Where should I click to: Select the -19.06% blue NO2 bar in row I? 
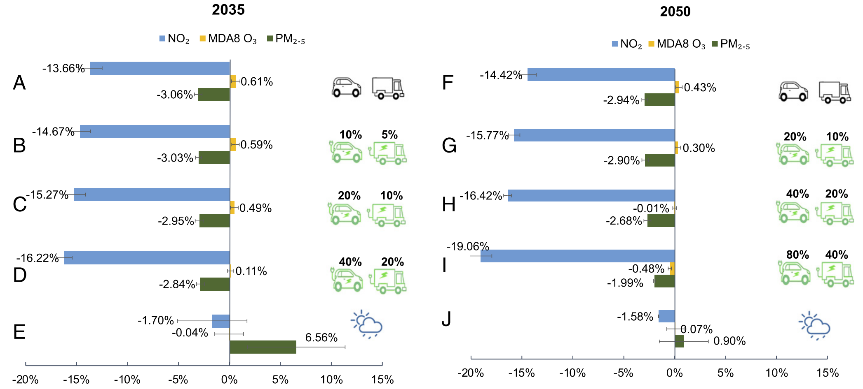coord(578,256)
